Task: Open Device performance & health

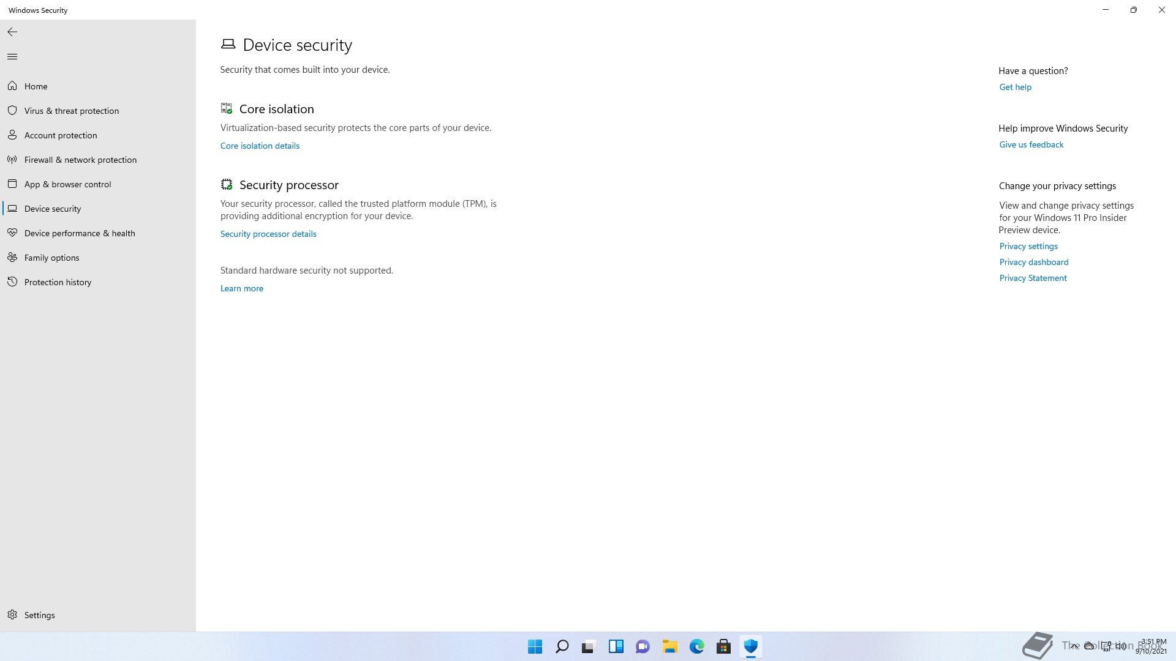Action: pyautogui.click(x=98, y=233)
